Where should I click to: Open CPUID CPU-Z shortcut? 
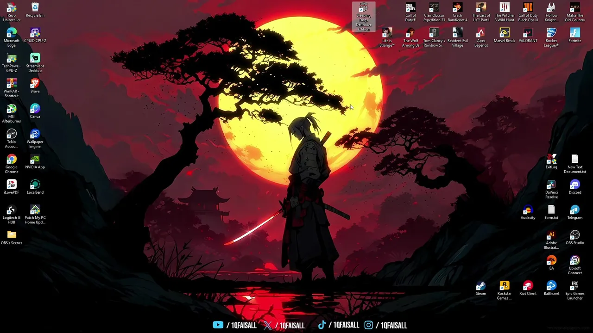point(35,35)
